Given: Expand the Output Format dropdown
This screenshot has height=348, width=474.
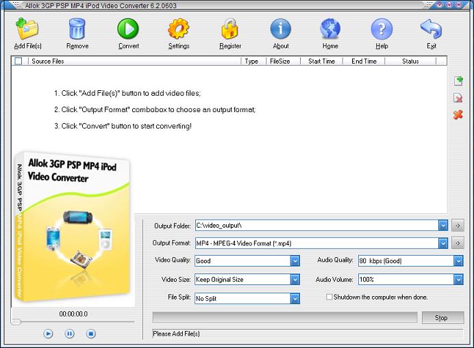Looking at the screenshot, I should click(x=443, y=243).
